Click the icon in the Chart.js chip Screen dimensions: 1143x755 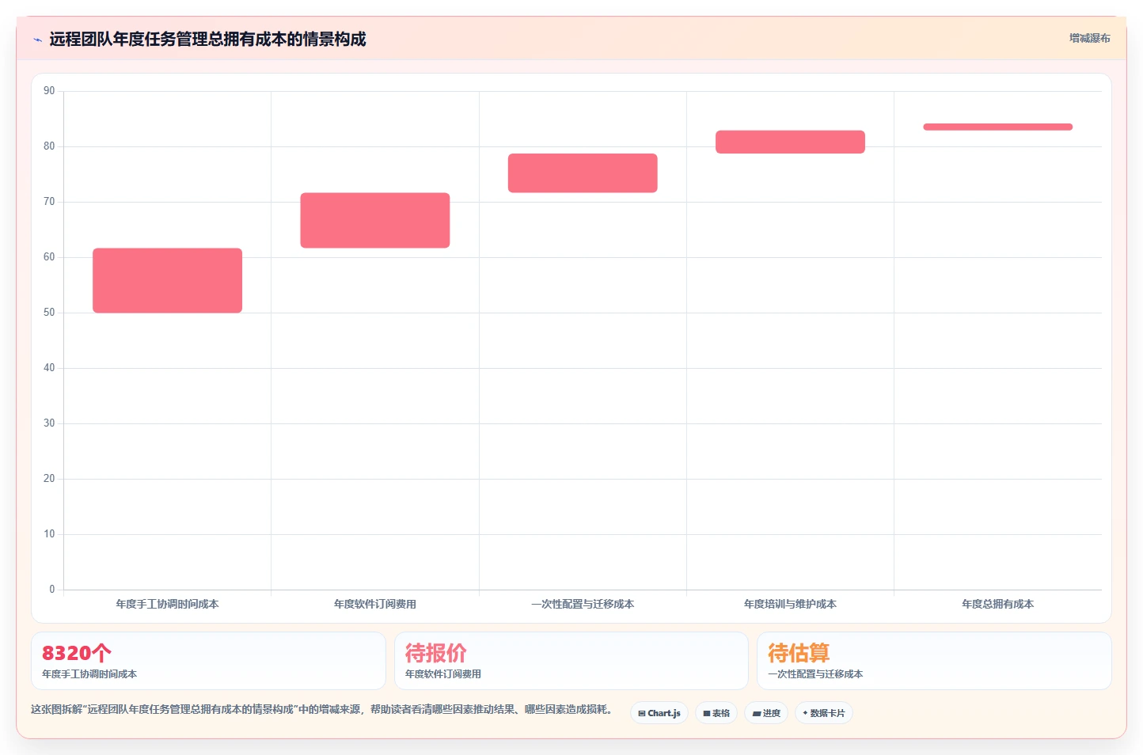[x=642, y=713]
